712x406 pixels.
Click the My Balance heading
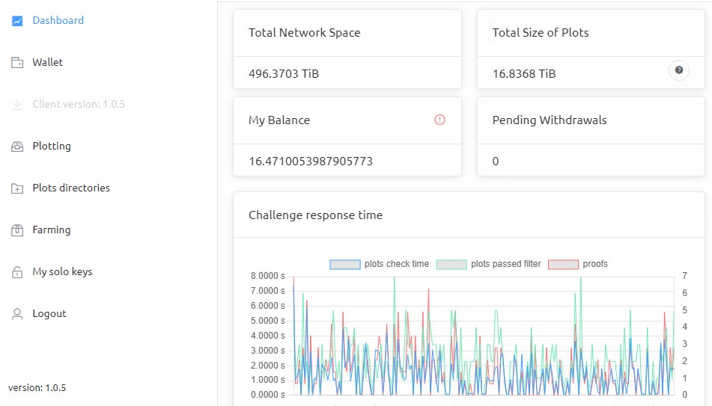pyautogui.click(x=279, y=120)
